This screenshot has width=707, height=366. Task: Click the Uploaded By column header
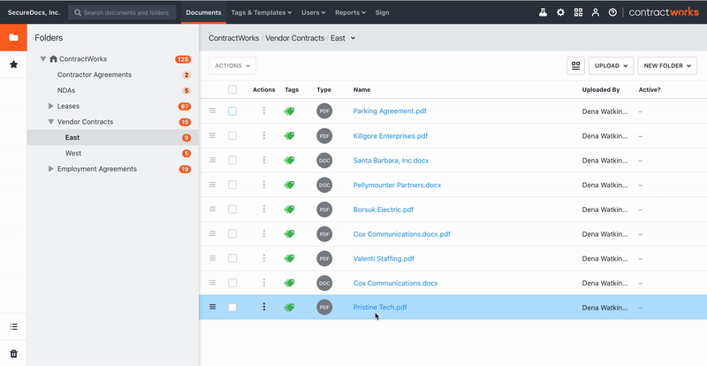[601, 90]
